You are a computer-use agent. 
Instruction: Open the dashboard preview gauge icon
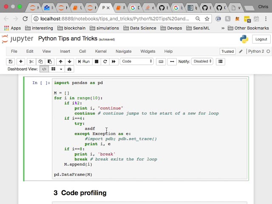coord(69,69)
